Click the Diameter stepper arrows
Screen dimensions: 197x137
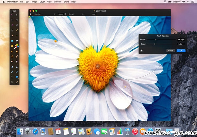pos(65,14)
